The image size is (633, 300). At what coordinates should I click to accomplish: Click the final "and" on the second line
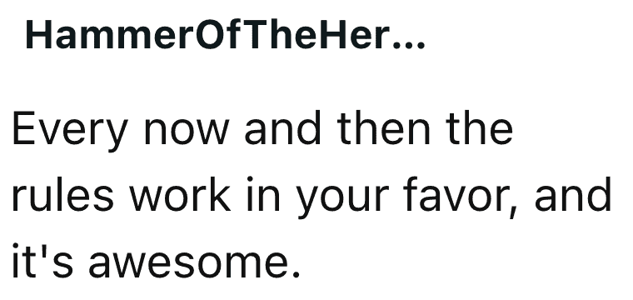573,195
